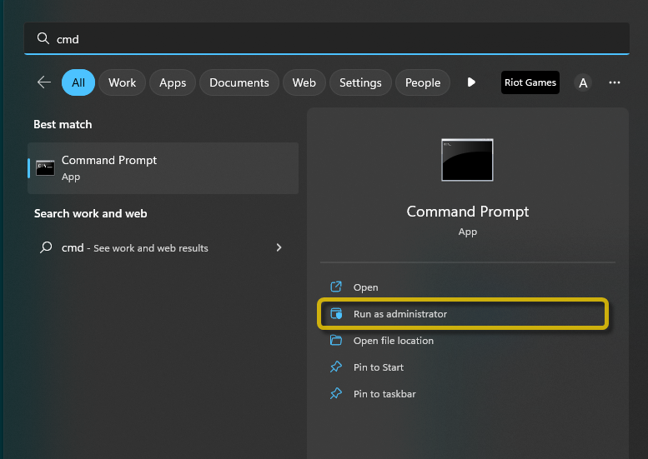Click Open file location option
This screenshot has height=459, width=648.
coord(394,341)
